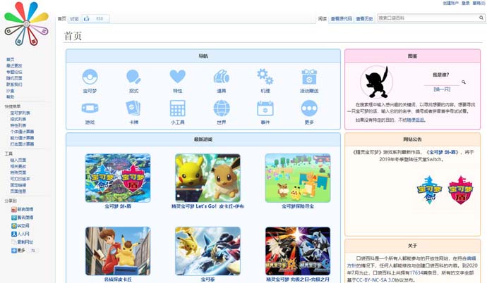Open the 机理 gears icon

(265, 77)
